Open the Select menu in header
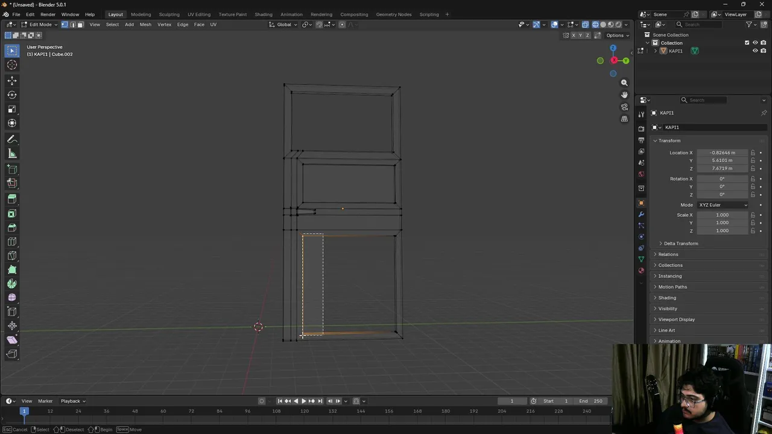 (x=112, y=25)
